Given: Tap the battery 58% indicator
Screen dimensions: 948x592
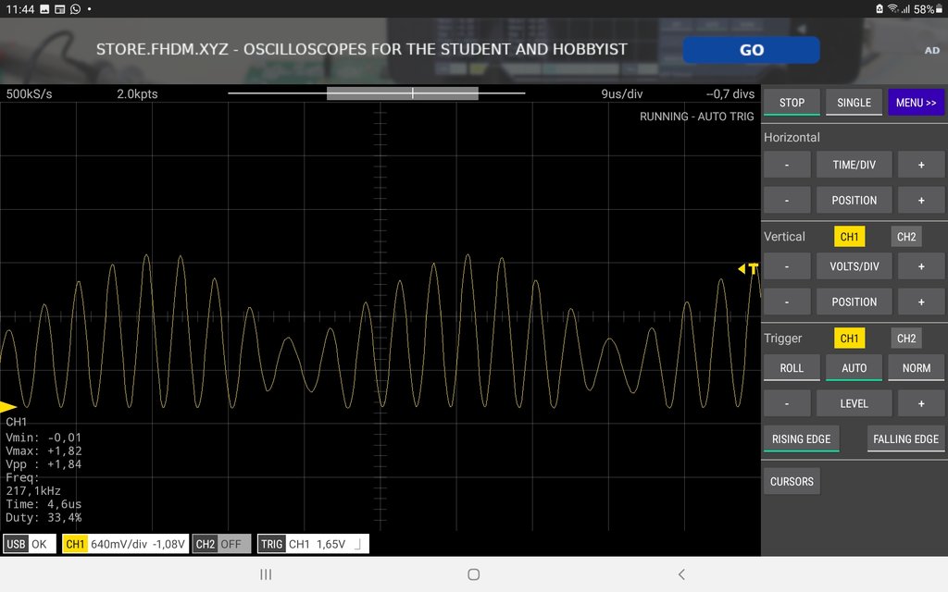Looking at the screenshot, I should pyautogui.click(x=928, y=9).
